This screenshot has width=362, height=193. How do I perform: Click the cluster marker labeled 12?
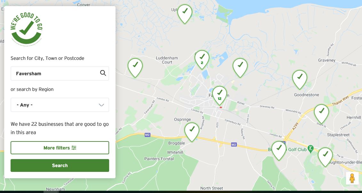[x=220, y=95]
